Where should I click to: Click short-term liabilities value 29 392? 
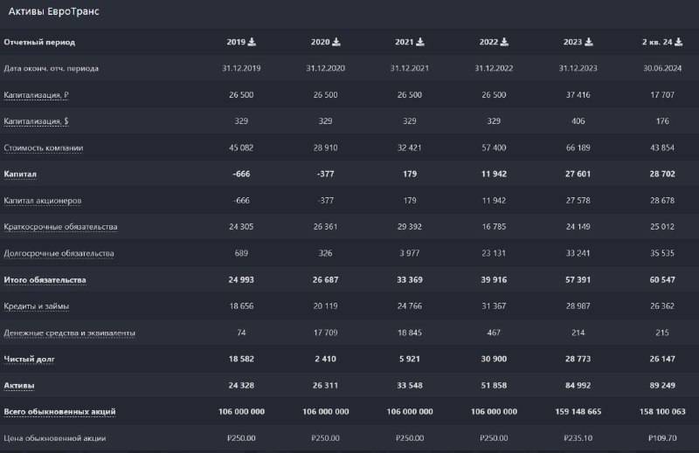(x=409, y=227)
